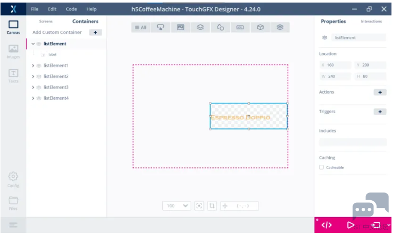The height and width of the screenshot is (235, 393).
Task: Open the Edit menu
Action: pos(52,9)
